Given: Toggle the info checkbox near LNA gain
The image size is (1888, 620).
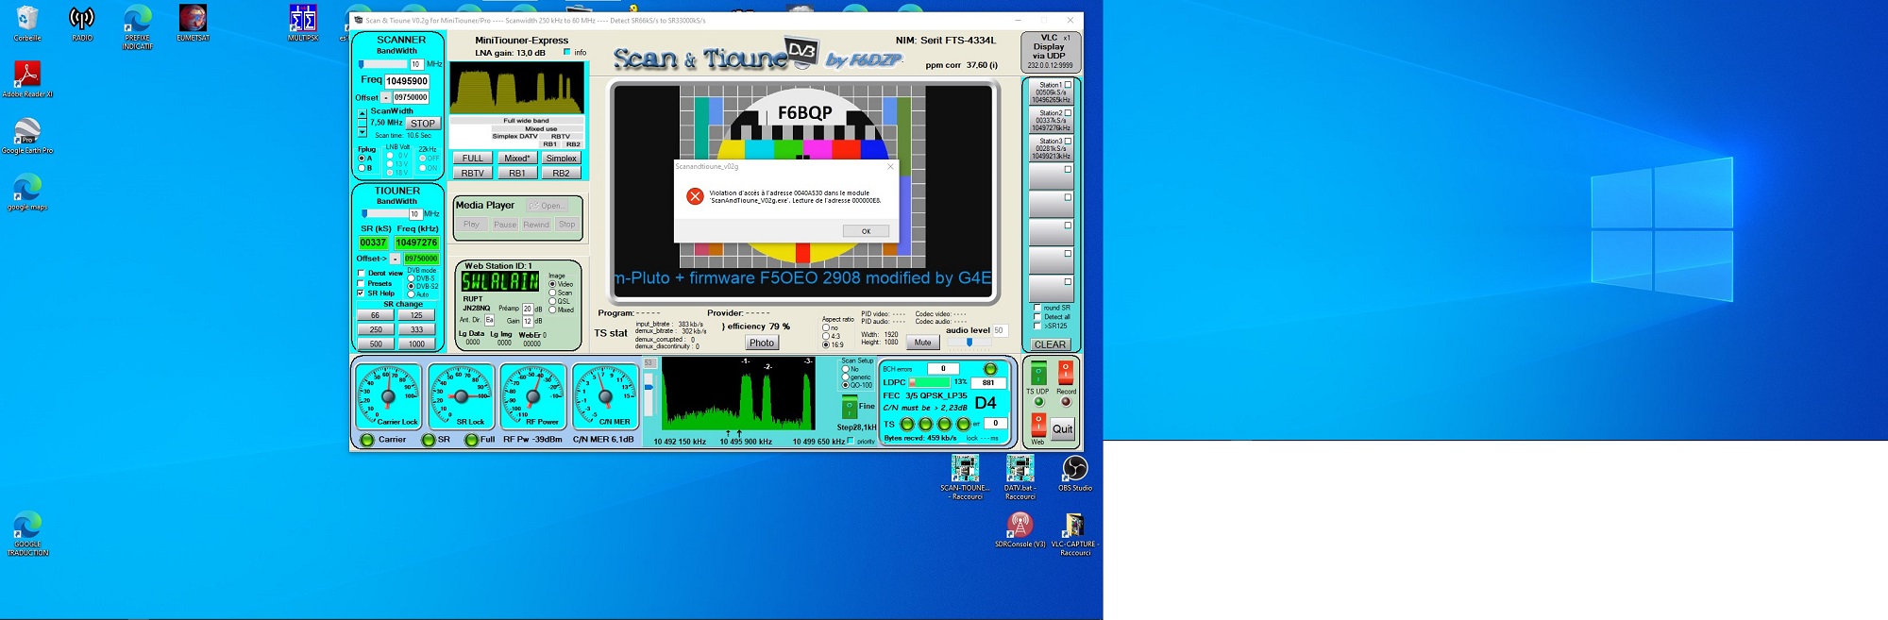Looking at the screenshot, I should [x=566, y=52].
